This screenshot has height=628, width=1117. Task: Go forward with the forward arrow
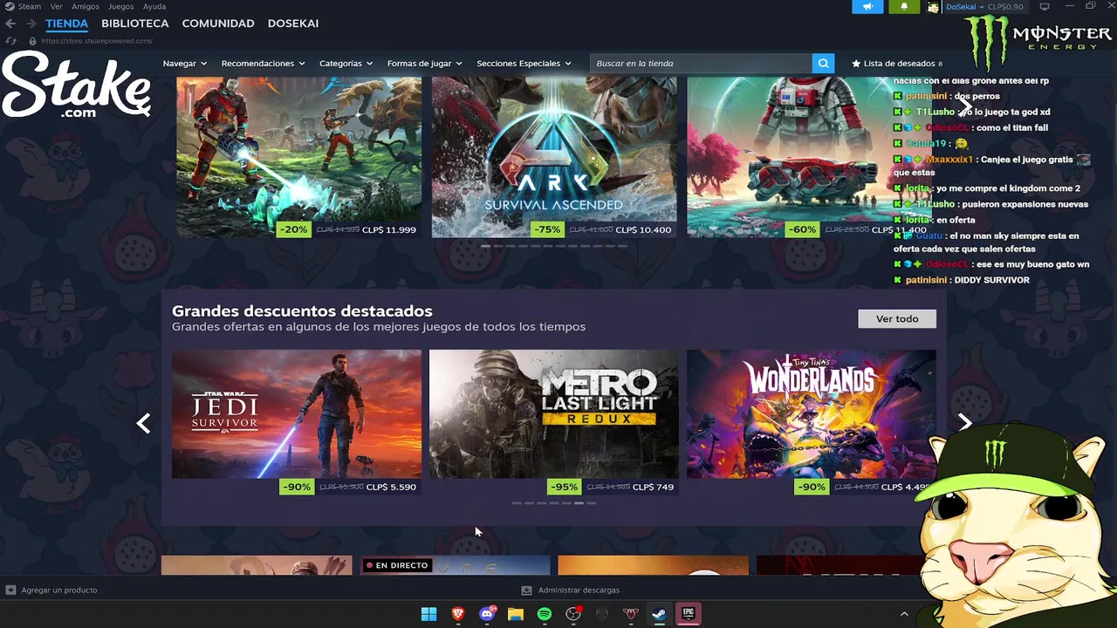click(x=31, y=24)
